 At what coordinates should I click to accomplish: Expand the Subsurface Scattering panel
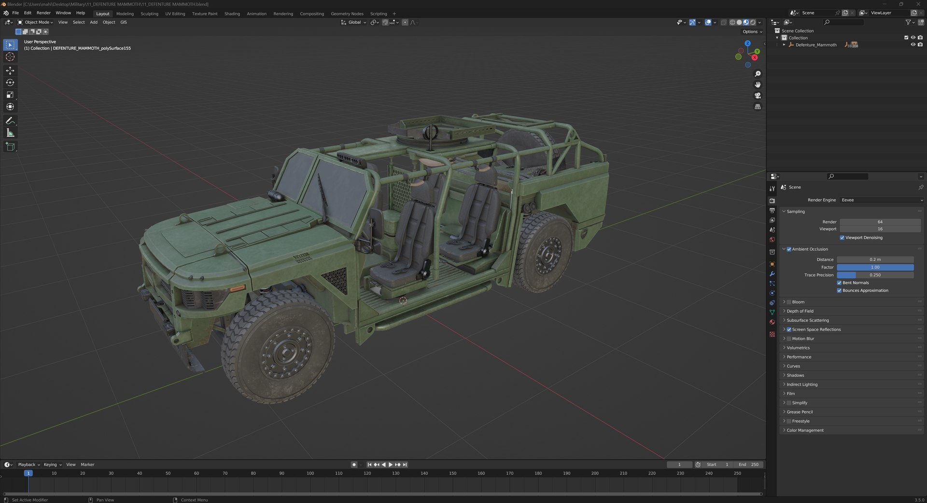tap(784, 321)
